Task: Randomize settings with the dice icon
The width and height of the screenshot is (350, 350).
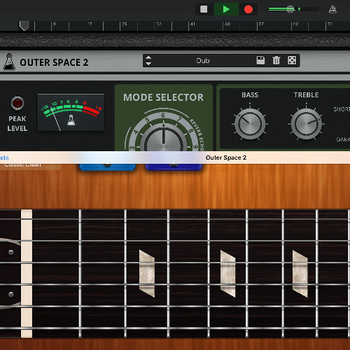Action: click(x=292, y=60)
